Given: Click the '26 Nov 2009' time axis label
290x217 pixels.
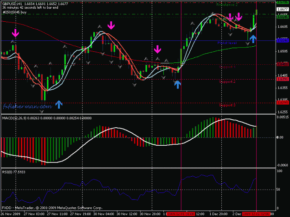Looking at the screenshot, I should click(10, 214).
